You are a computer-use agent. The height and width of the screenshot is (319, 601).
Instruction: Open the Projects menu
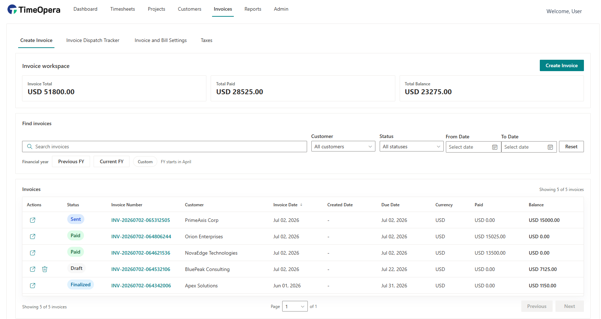point(157,9)
